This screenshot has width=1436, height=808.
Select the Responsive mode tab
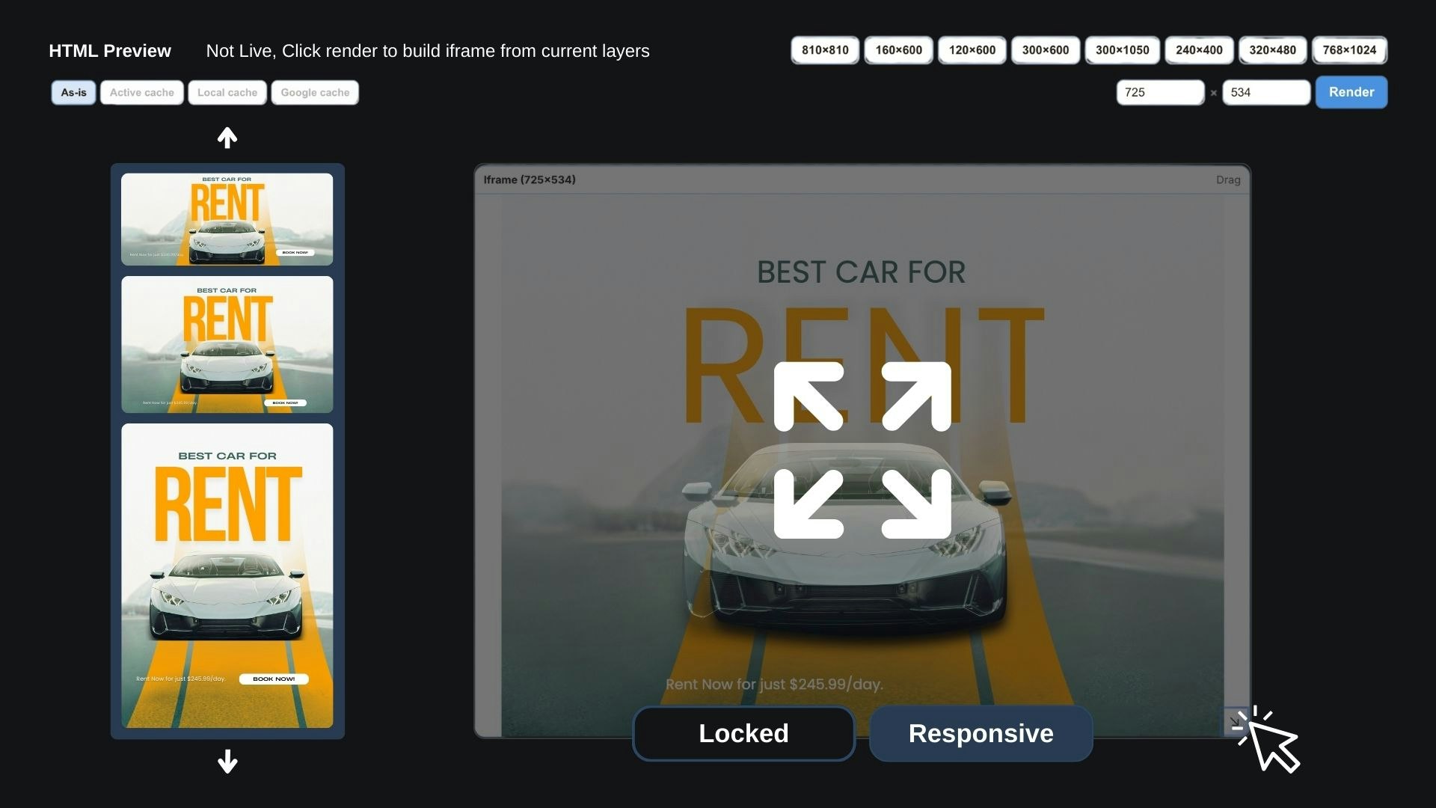pyautogui.click(x=981, y=733)
